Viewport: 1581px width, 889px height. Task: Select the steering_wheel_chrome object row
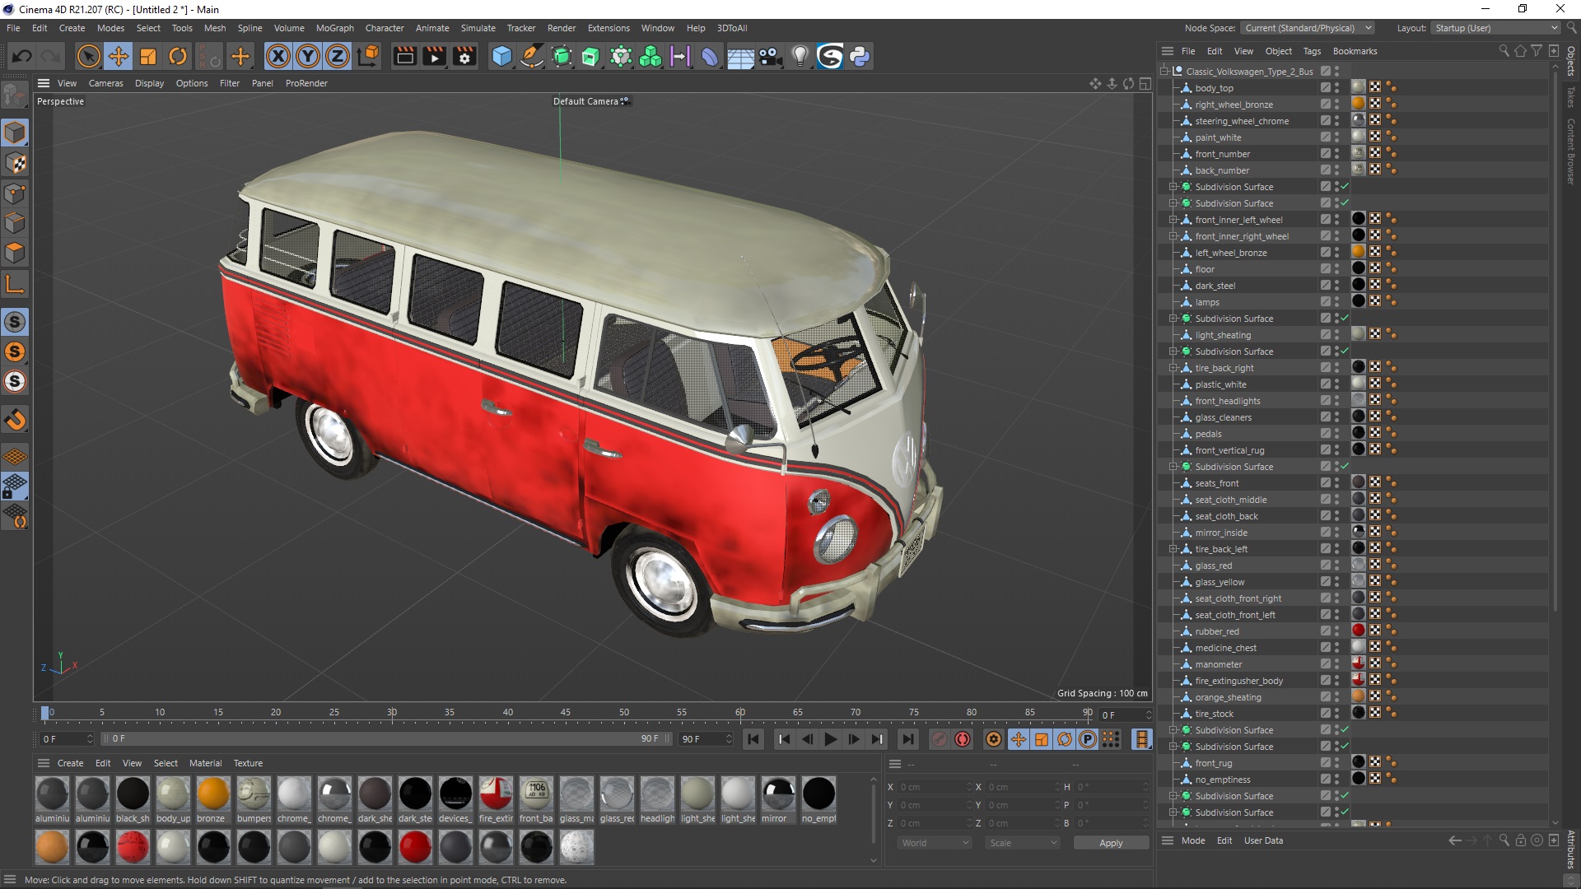click(x=1242, y=121)
